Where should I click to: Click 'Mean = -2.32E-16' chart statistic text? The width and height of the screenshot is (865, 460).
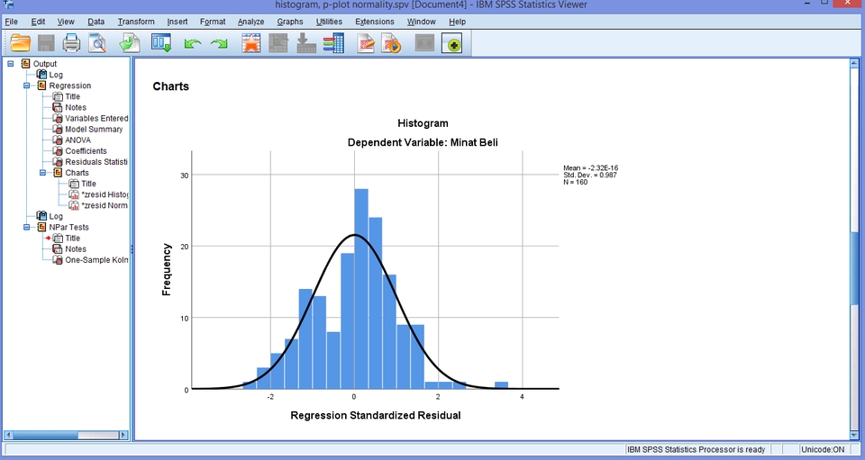[x=590, y=168]
